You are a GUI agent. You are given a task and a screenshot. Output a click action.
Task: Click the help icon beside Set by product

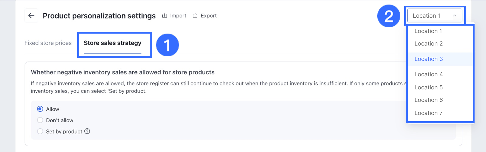tap(87, 131)
